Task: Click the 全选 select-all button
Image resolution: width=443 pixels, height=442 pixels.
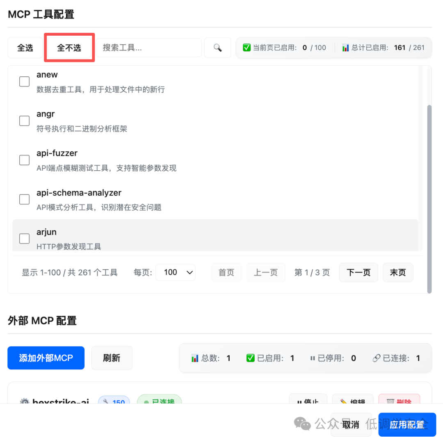Action: click(25, 48)
